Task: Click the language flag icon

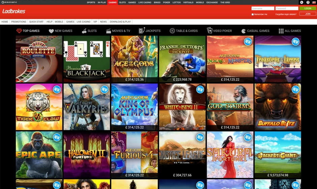Action: (x=314, y=2)
